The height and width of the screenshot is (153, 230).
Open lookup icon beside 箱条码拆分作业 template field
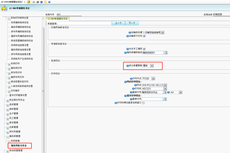(x=165, y=92)
